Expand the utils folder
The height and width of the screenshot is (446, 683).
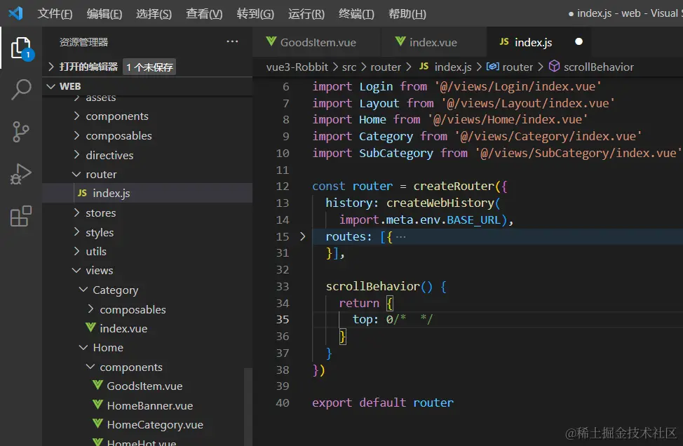76,251
